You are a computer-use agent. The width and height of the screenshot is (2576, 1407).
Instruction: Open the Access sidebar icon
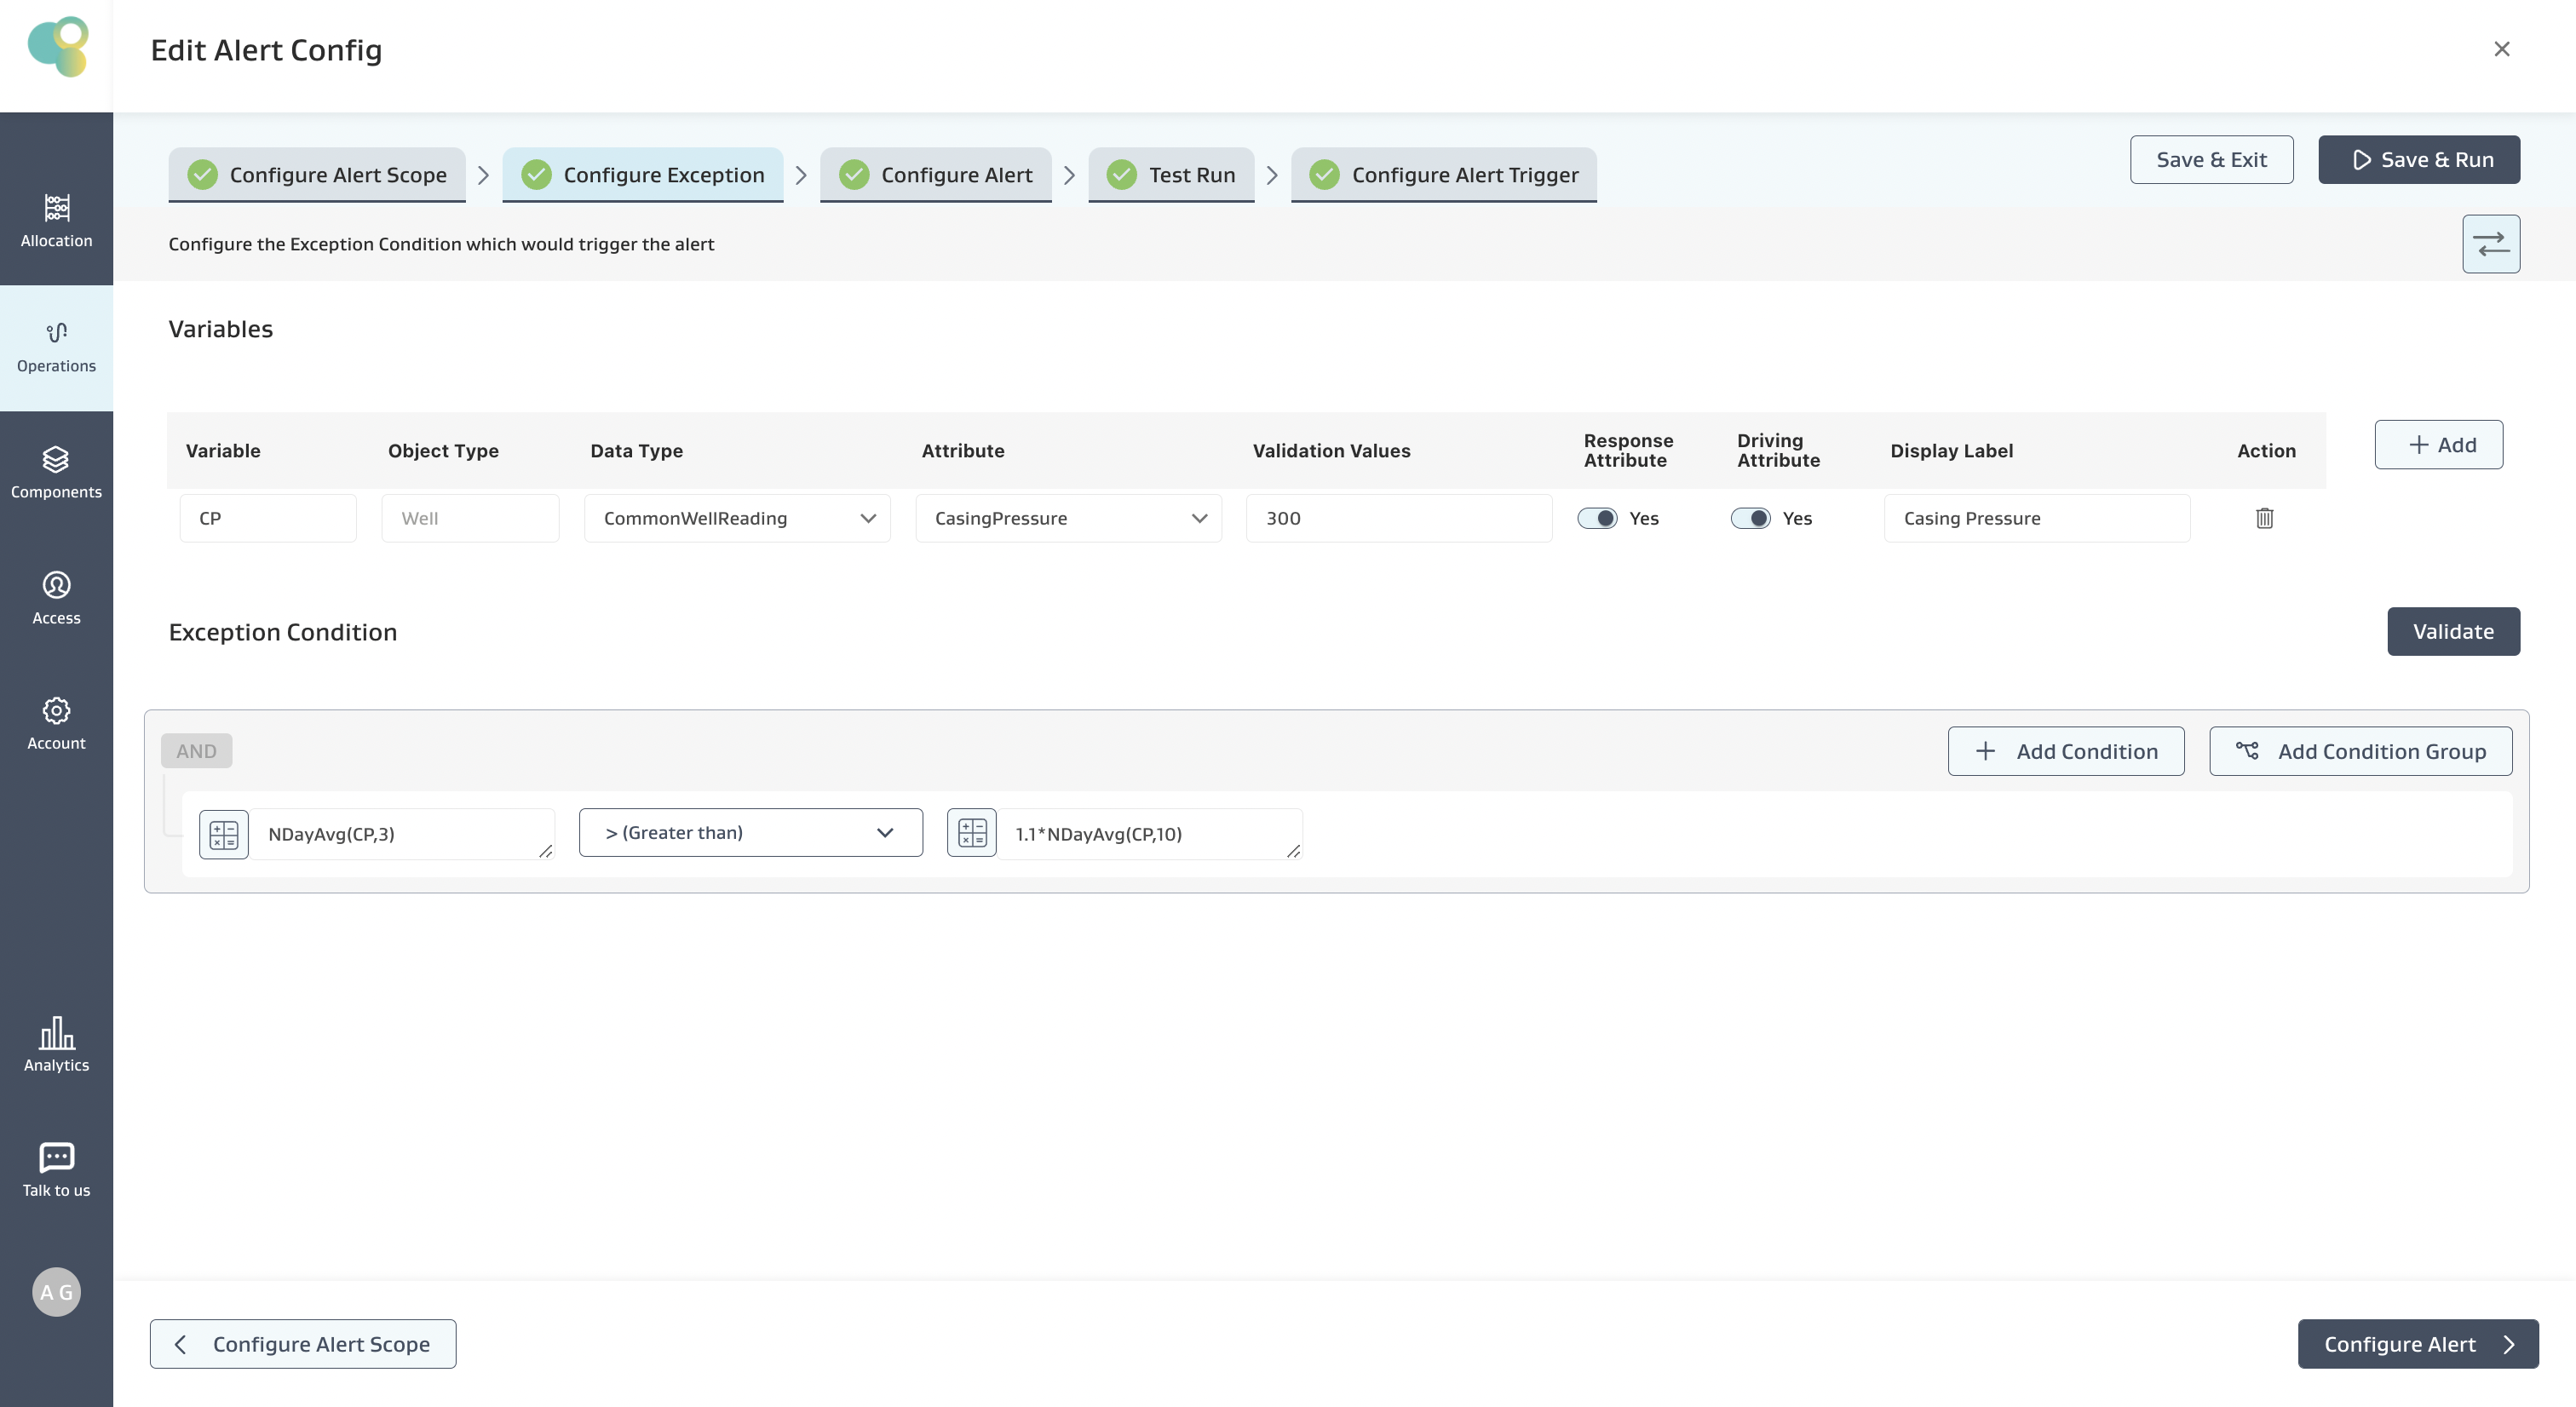(x=56, y=598)
